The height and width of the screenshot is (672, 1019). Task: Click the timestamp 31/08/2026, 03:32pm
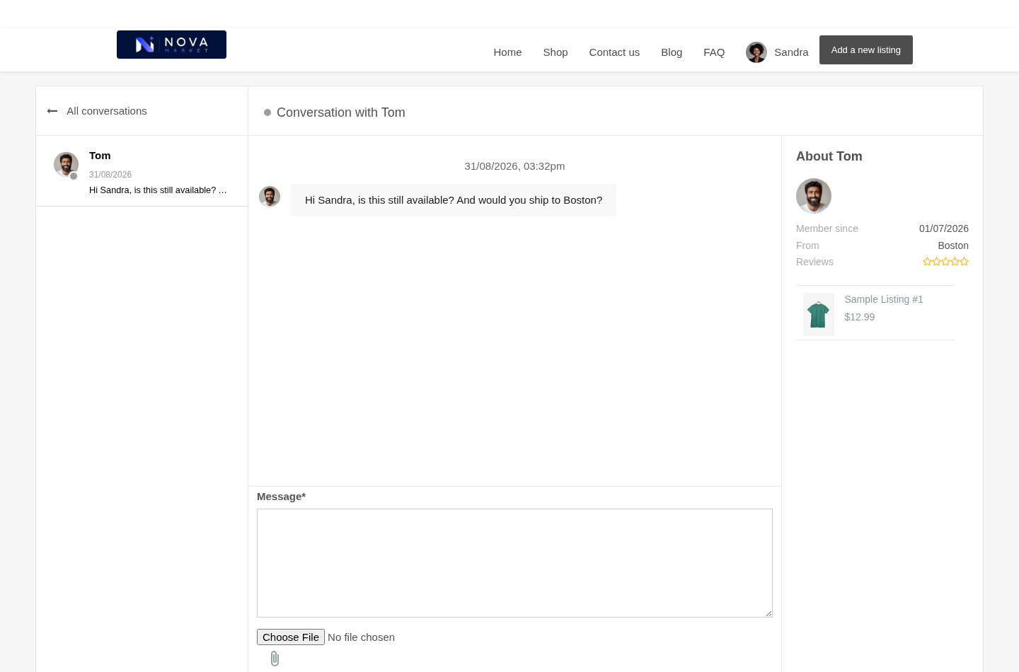[x=514, y=166]
